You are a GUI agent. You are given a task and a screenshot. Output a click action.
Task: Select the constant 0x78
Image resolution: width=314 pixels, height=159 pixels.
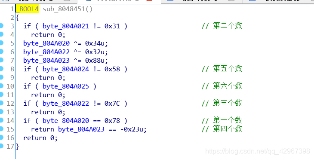coord(112,121)
